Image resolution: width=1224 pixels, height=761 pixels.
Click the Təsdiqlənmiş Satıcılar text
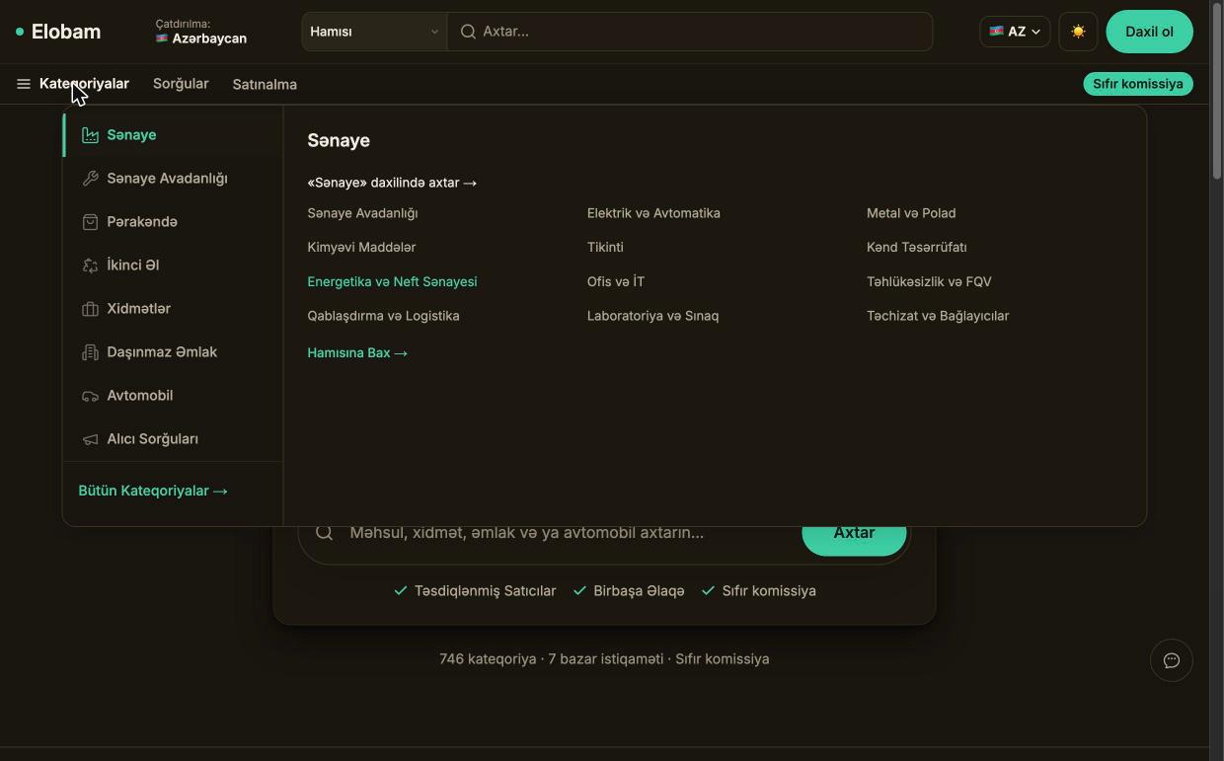486,591
